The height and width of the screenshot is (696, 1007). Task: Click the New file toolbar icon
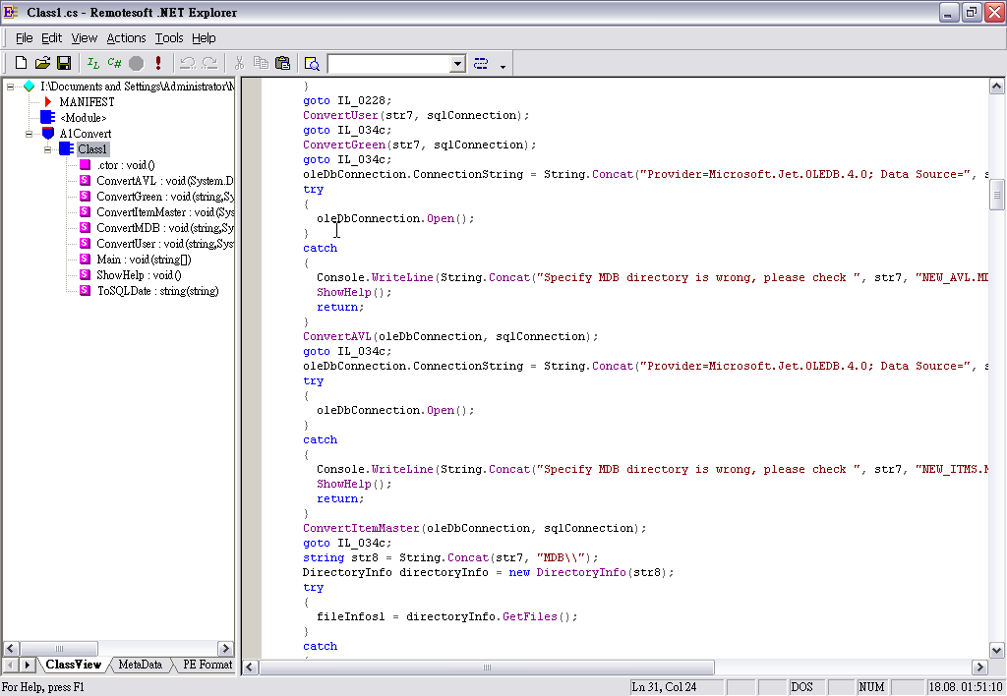point(22,63)
